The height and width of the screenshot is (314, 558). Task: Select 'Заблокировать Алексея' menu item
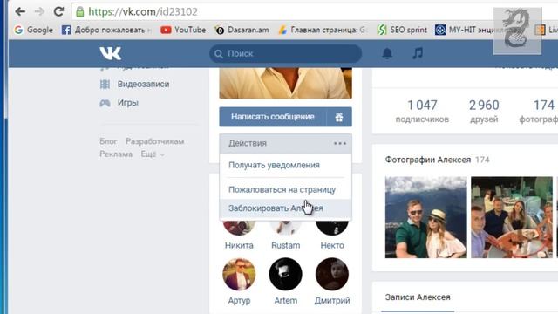coord(285,208)
